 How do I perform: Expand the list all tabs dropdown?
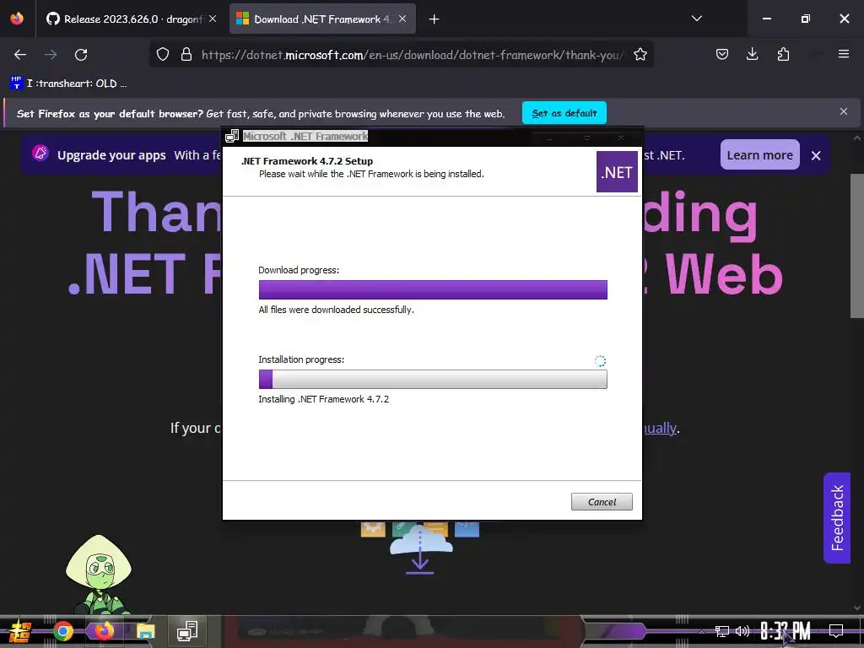click(696, 19)
